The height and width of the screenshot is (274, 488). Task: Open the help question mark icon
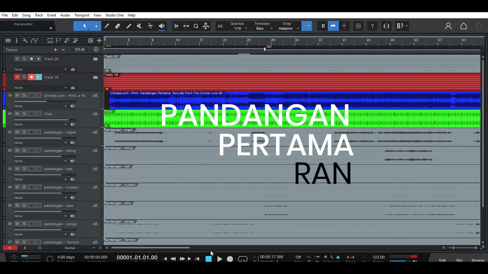(372, 26)
